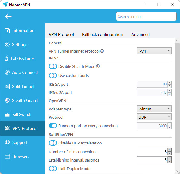The image size is (180, 174).
Task: Increase Establishing interval with up arrow
Action: [x=169, y=158]
